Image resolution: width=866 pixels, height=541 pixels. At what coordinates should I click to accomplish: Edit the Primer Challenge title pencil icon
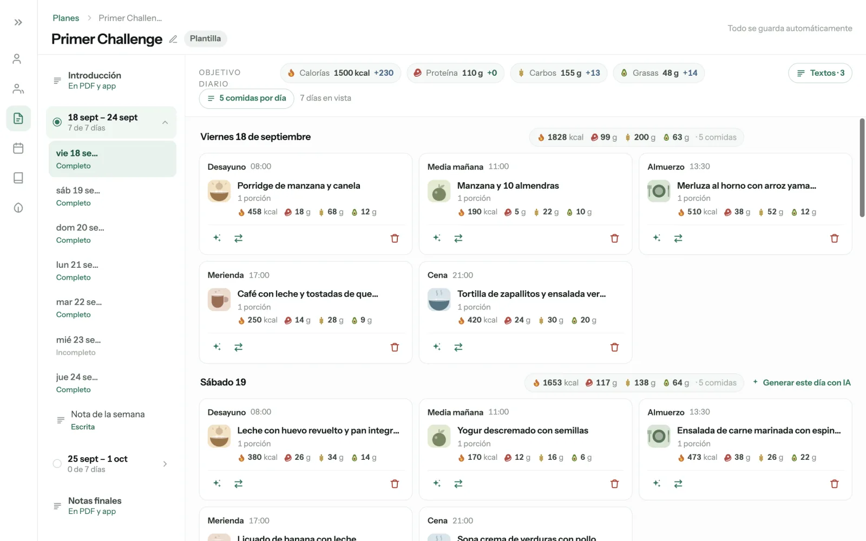tap(173, 39)
